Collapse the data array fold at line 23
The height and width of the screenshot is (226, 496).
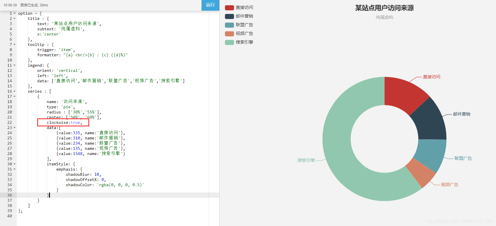pos(14,128)
